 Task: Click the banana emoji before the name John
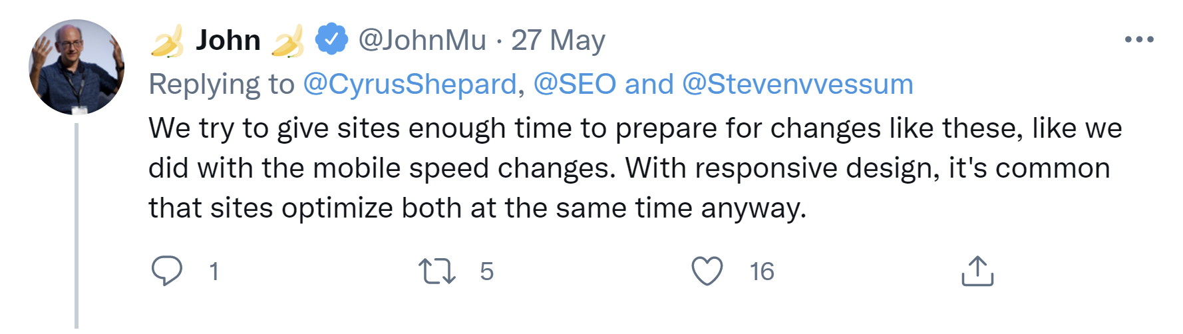pos(167,41)
